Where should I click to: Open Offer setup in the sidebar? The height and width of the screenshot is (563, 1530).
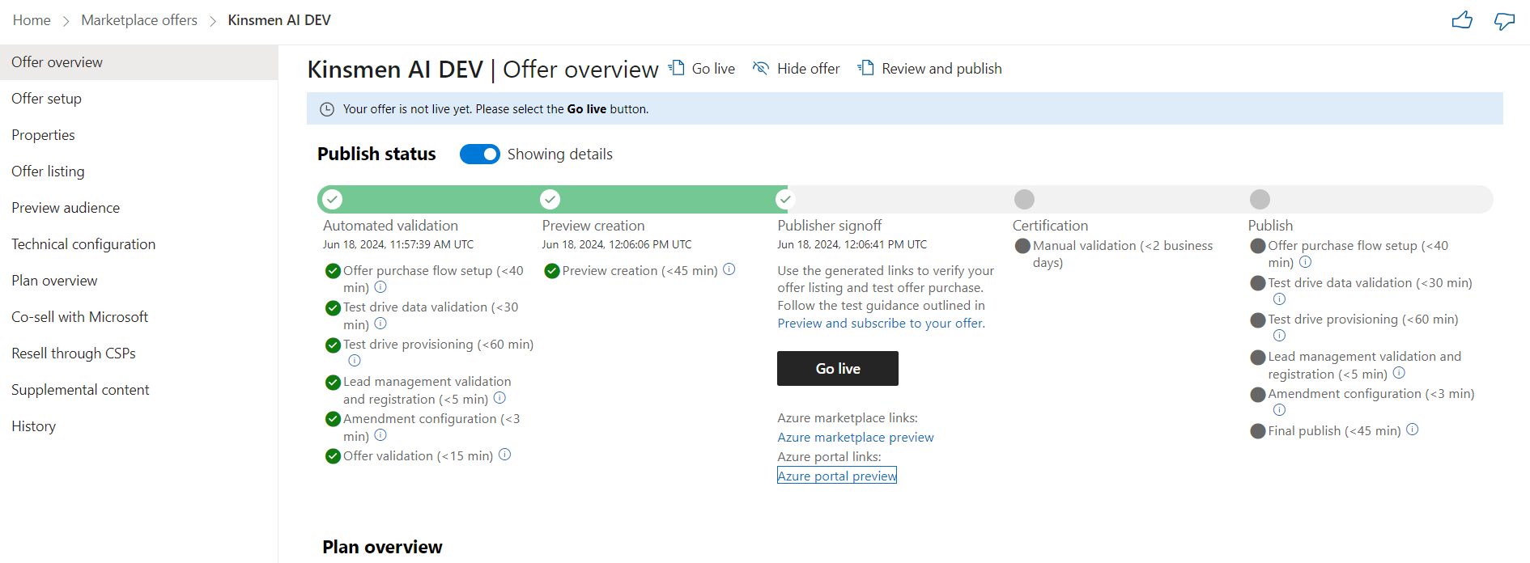coord(139,99)
